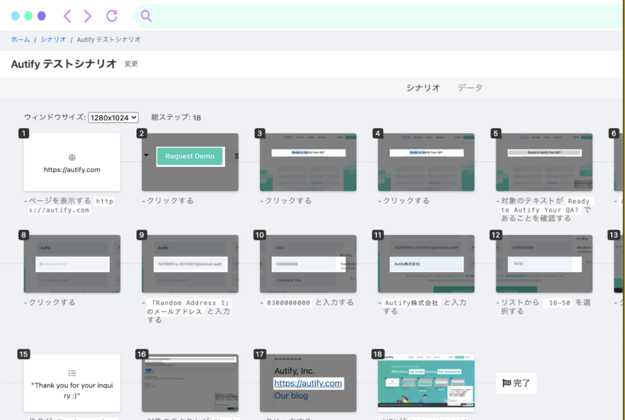Image resolution: width=625 pixels, height=420 pixels.
Task: Click the browser forward arrow
Action: click(x=87, y=16)
